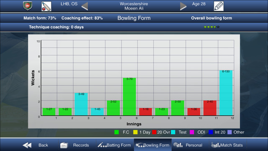Select the Bowling Form tab
Image resolution: width=268 pixels, height=151 pixels.
click(x=153, y=145)
